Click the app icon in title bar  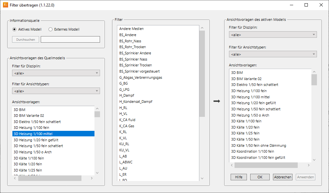[x=5, y=5]
